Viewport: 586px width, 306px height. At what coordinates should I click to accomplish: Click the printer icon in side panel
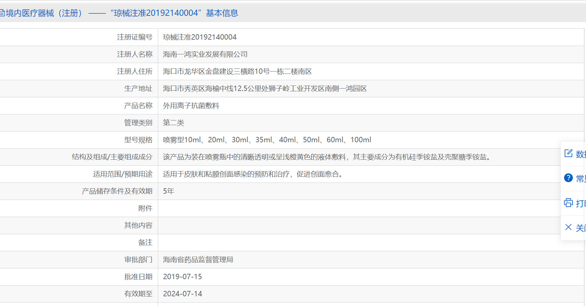[568, 203]
